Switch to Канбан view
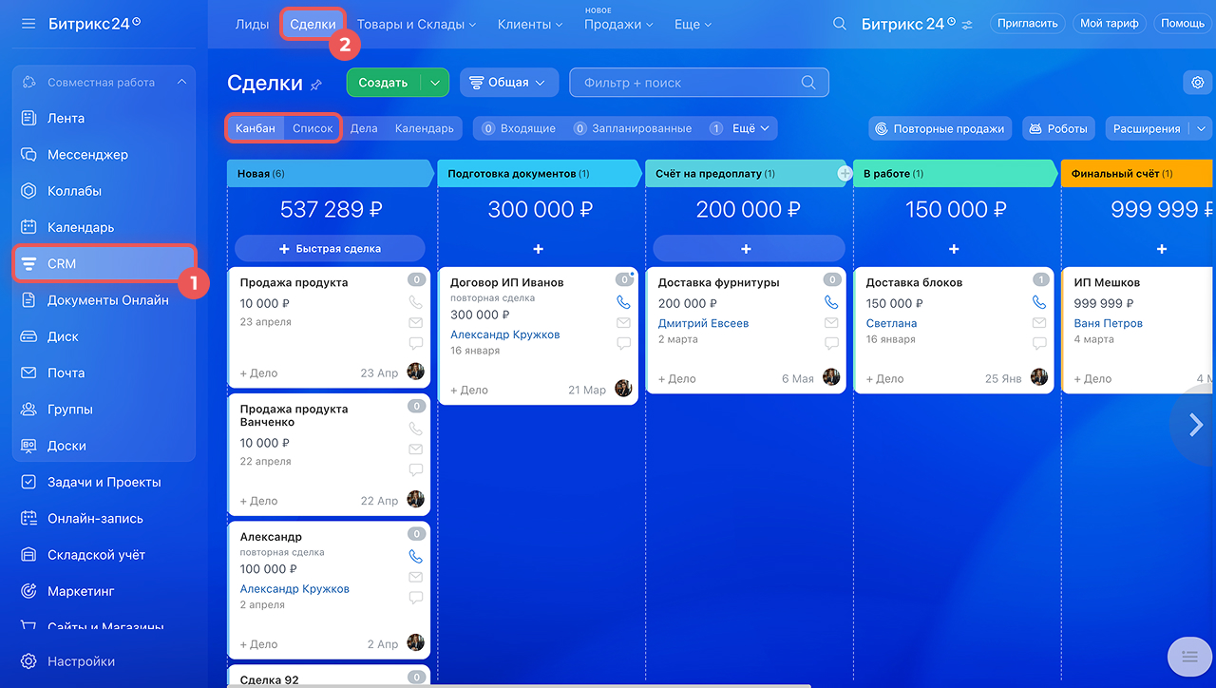Image resolution: width=1216 pixels, height=688 pixels. tap(256, 128)
